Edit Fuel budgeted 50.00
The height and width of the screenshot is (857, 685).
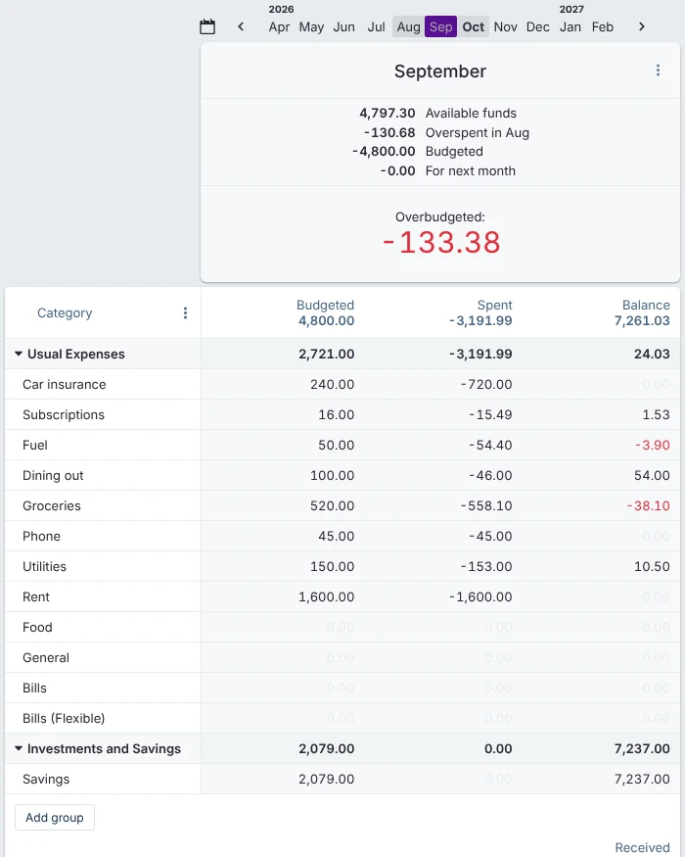336,446
